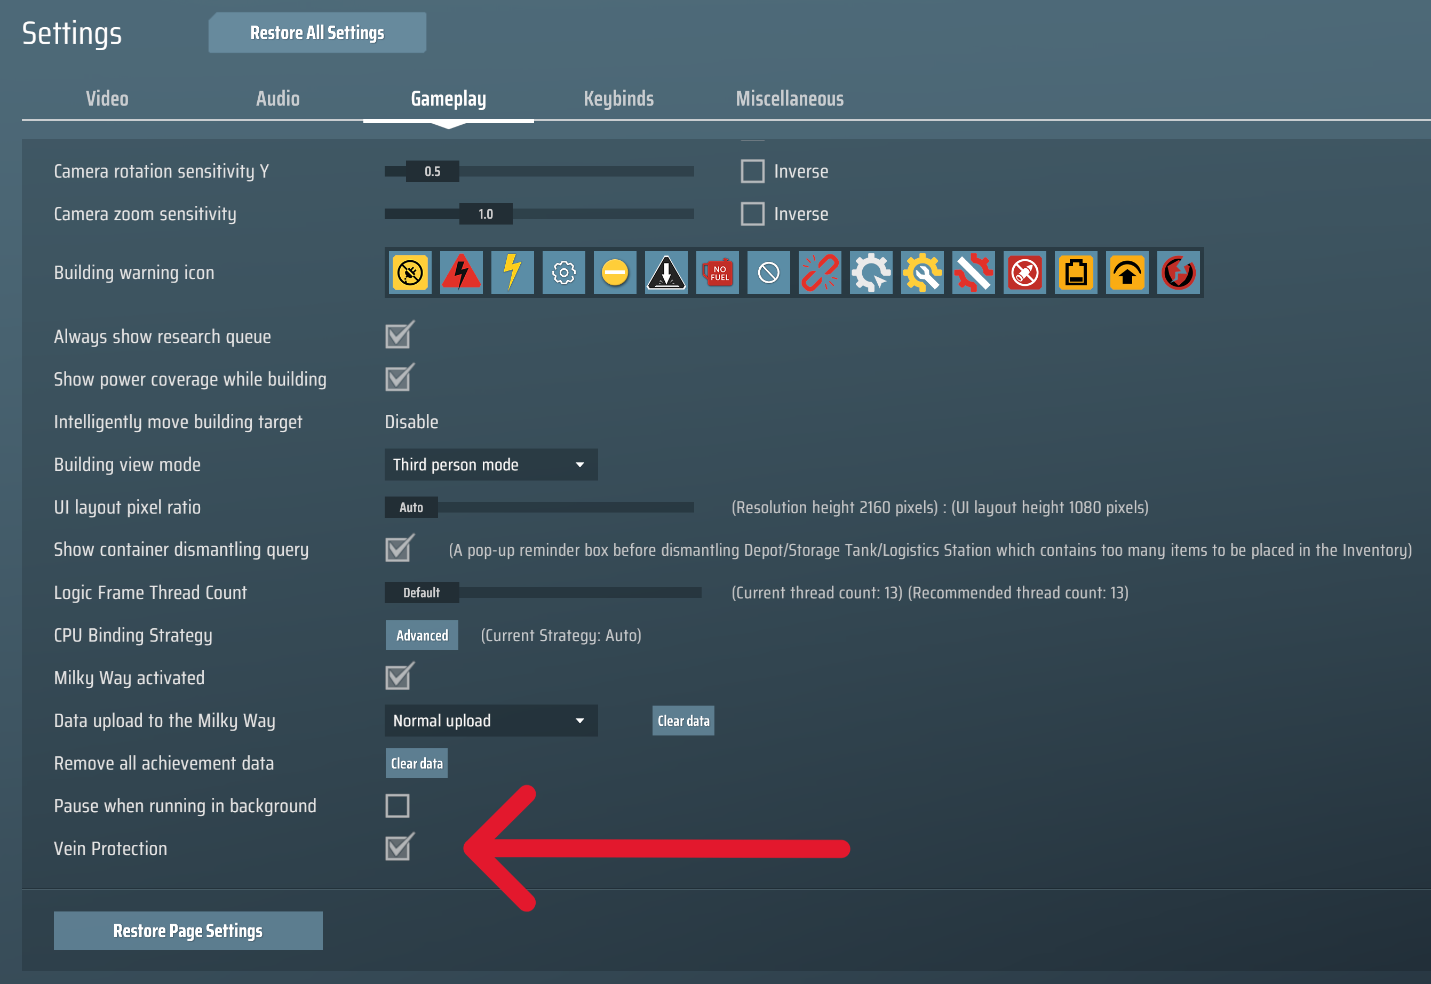Select the Gameplay tab
Image resolution: width=1431 pixels, height=984 pixels.
coord(448,99)
